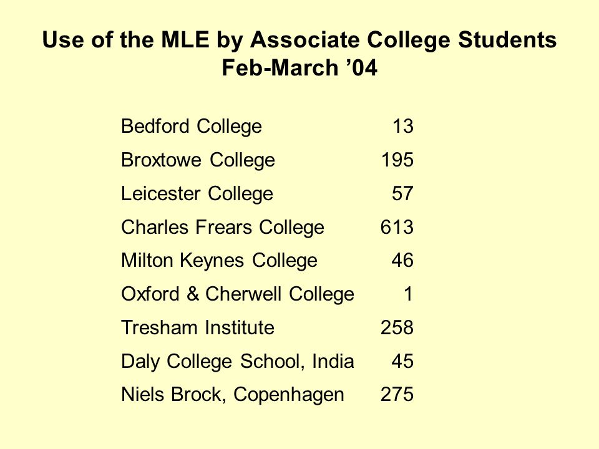This screenshot has width=599, height=449.
Task: Select the 'Tresham Institute' entry
Action: (x=198, y=327)
